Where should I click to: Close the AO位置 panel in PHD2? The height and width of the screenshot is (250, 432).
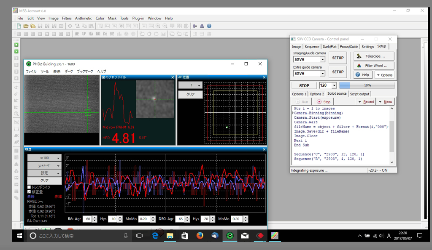pyautogui.click(x=264, y=77)
